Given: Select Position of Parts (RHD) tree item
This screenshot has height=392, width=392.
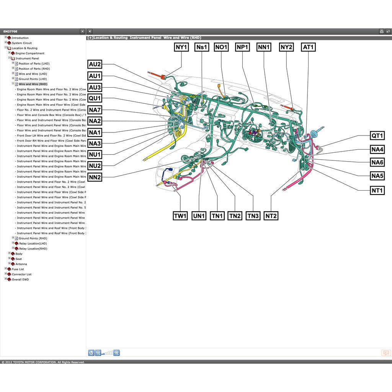Looking at the screenshot, I should [34, 69].
